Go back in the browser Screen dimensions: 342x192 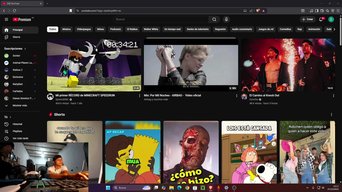[4, 11]
